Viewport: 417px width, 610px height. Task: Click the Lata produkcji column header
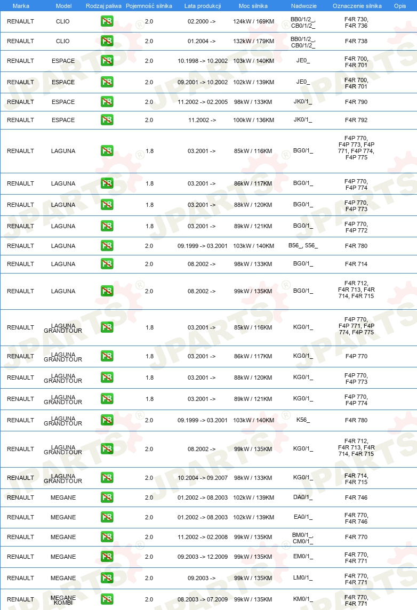[x=203, y=6]
